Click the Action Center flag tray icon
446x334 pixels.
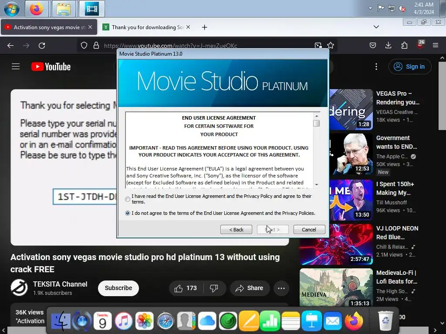pos(381,8)
